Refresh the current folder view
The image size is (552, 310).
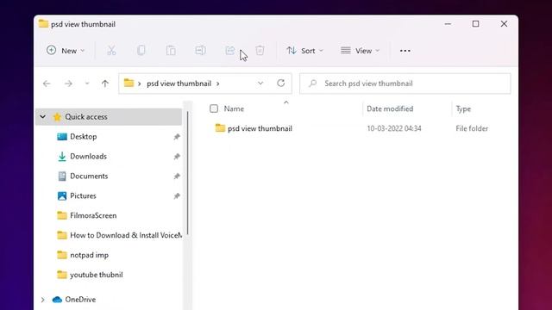pos(280,84)
